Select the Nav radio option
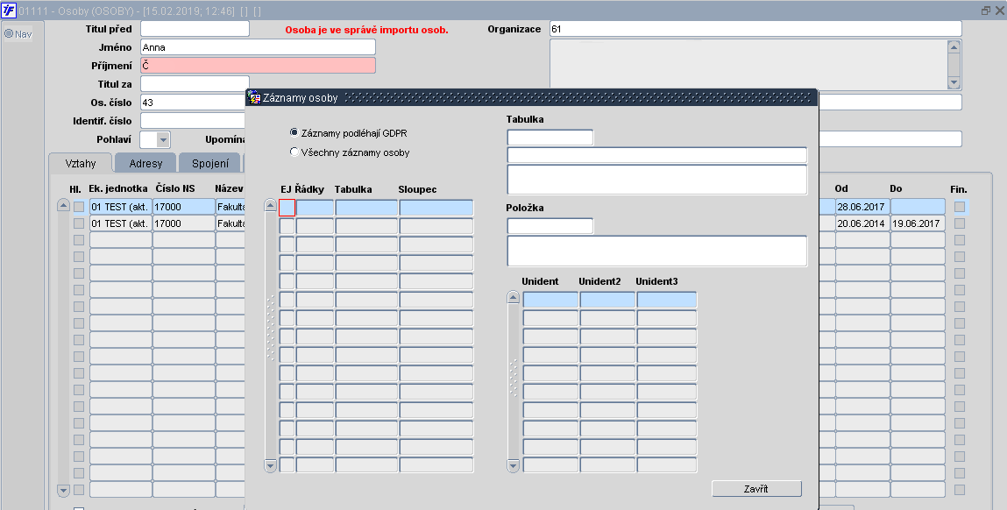 (9, 34)
